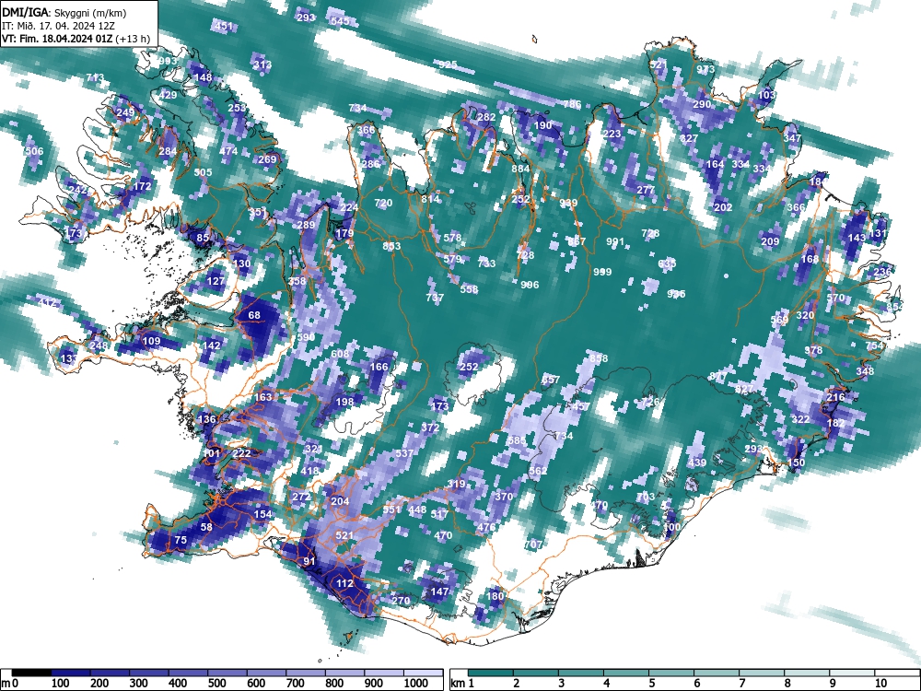Click the visibility value 707 on the map

(x=533, y=545)
